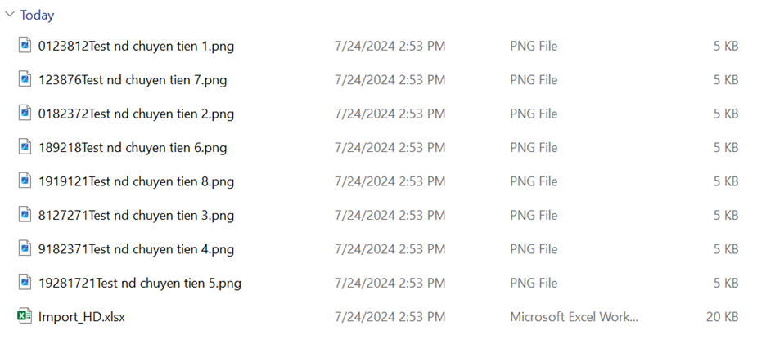
Task: Collapse the Today group chevron
Action: pos(9,15)
